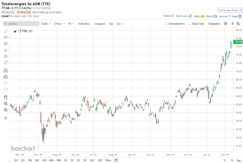Screen dimensions: 243x163
Task: Switch to dark mode with the moon icon
Action: point(238,24)
